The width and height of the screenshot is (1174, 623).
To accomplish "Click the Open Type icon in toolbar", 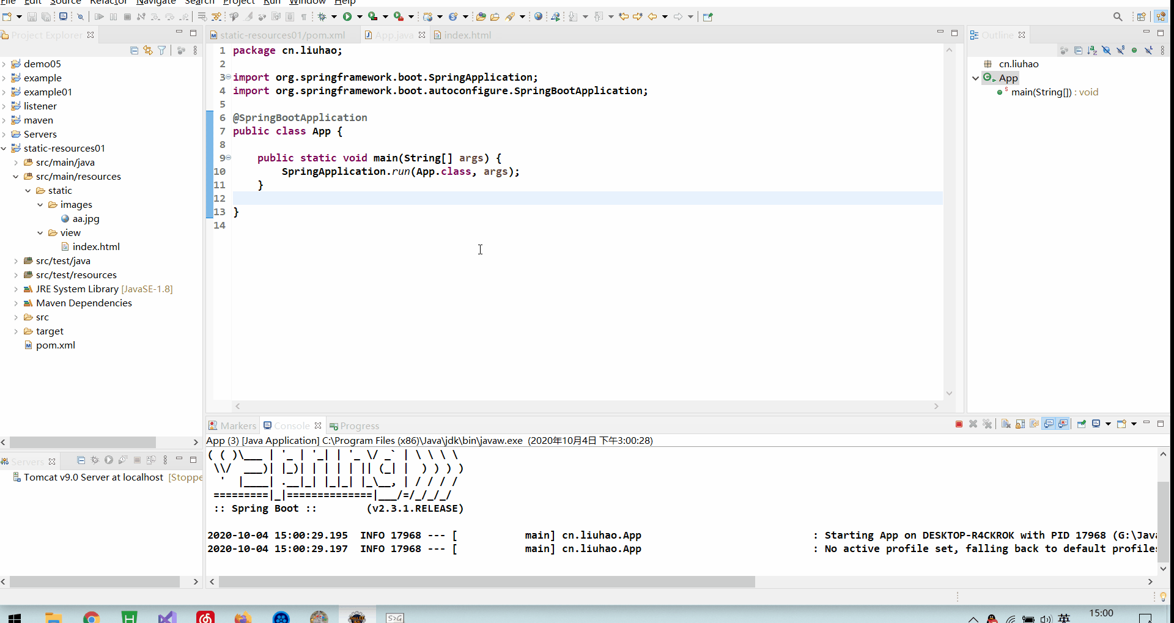I will pyautogui.click(x=481, y=17).
